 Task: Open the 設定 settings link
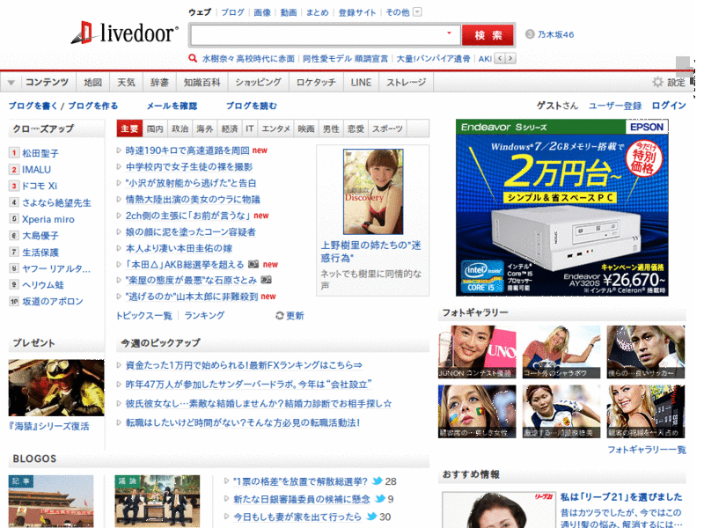pos(676,82)
